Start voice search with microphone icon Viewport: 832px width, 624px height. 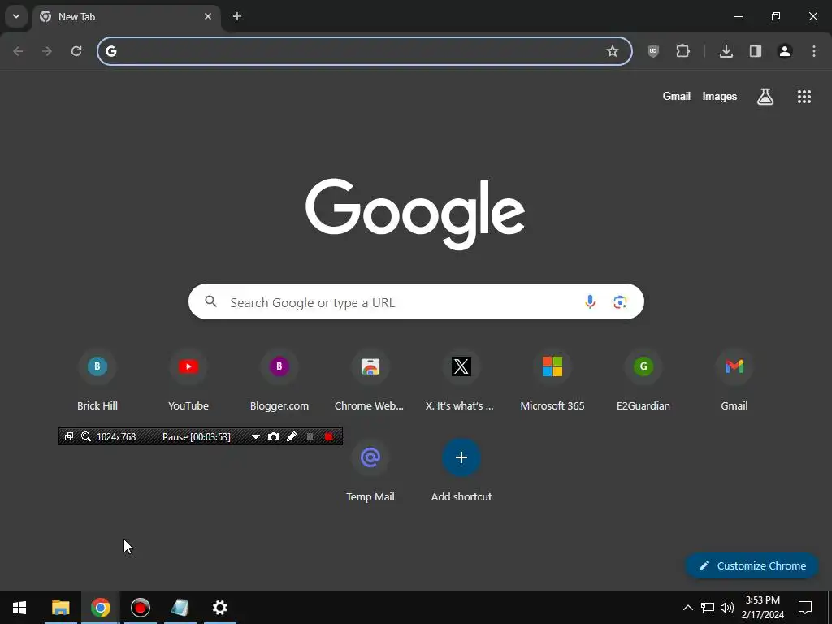click(x=590, y=302)
